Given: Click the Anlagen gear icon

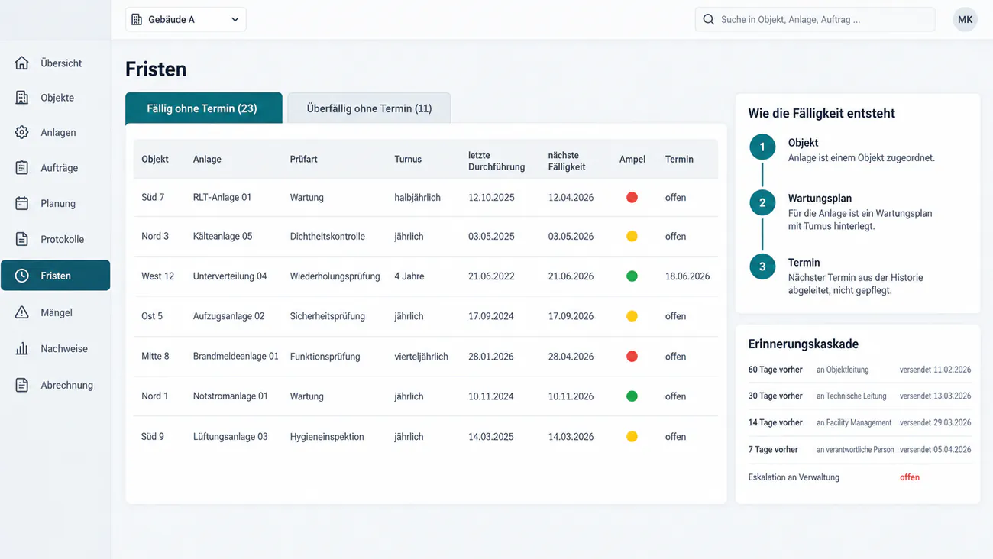Looking at the screenshot, I should (22, 132).
